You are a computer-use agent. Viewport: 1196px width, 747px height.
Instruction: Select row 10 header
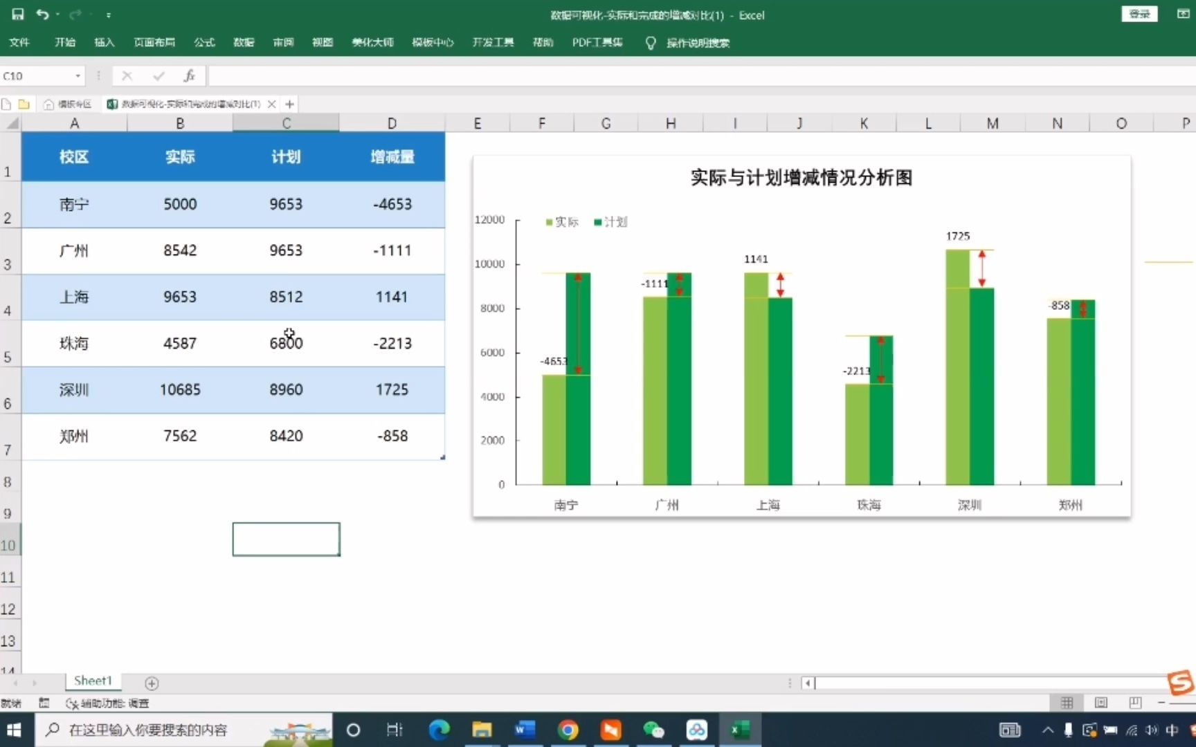click(x=10, y=540)
